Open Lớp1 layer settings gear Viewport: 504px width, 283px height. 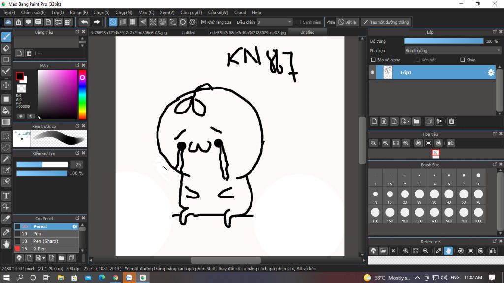point(491,73)
